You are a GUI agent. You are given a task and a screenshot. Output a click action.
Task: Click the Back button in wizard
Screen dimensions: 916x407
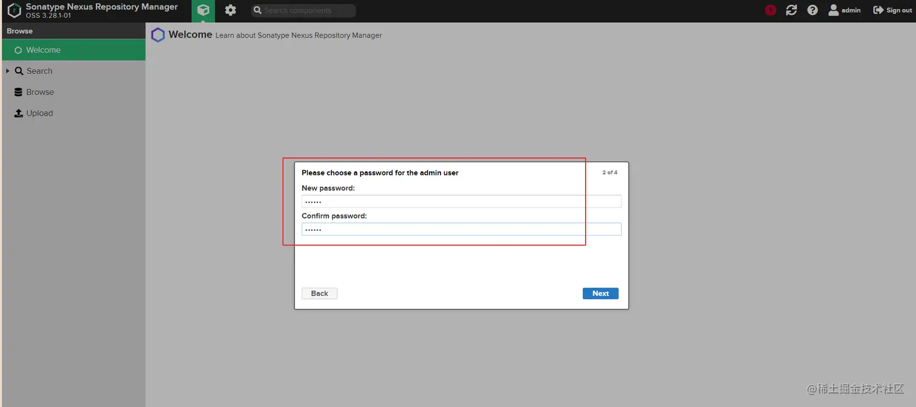click(319, 293)
